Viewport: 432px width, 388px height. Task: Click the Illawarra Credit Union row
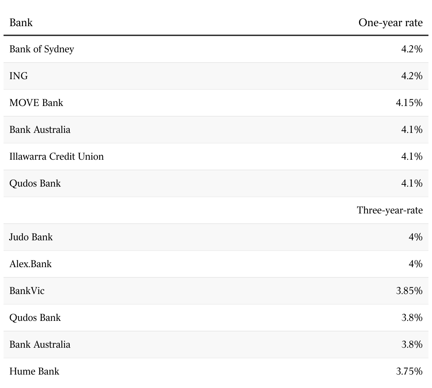(216, 157)
